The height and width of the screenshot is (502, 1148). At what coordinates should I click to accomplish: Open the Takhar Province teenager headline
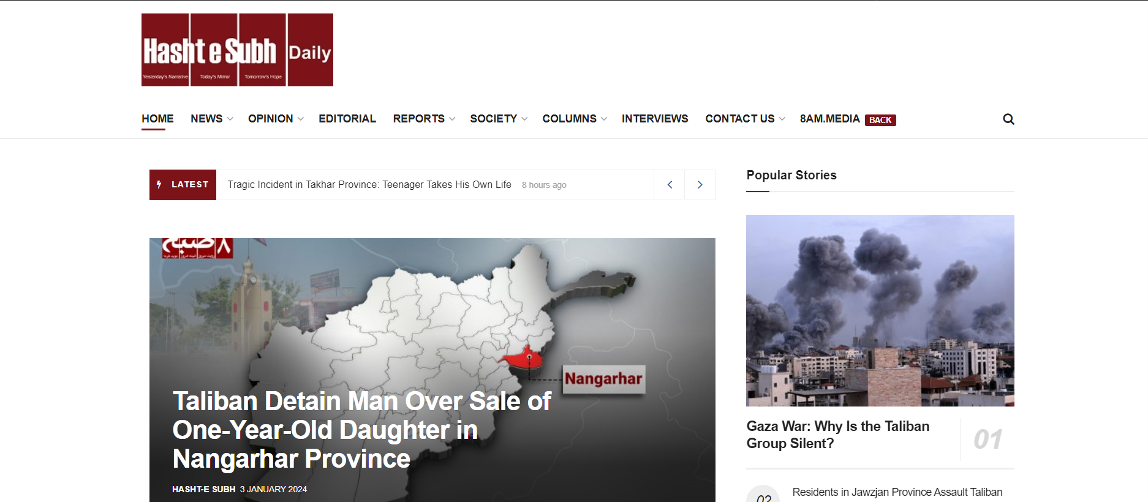tap(369, 185)
